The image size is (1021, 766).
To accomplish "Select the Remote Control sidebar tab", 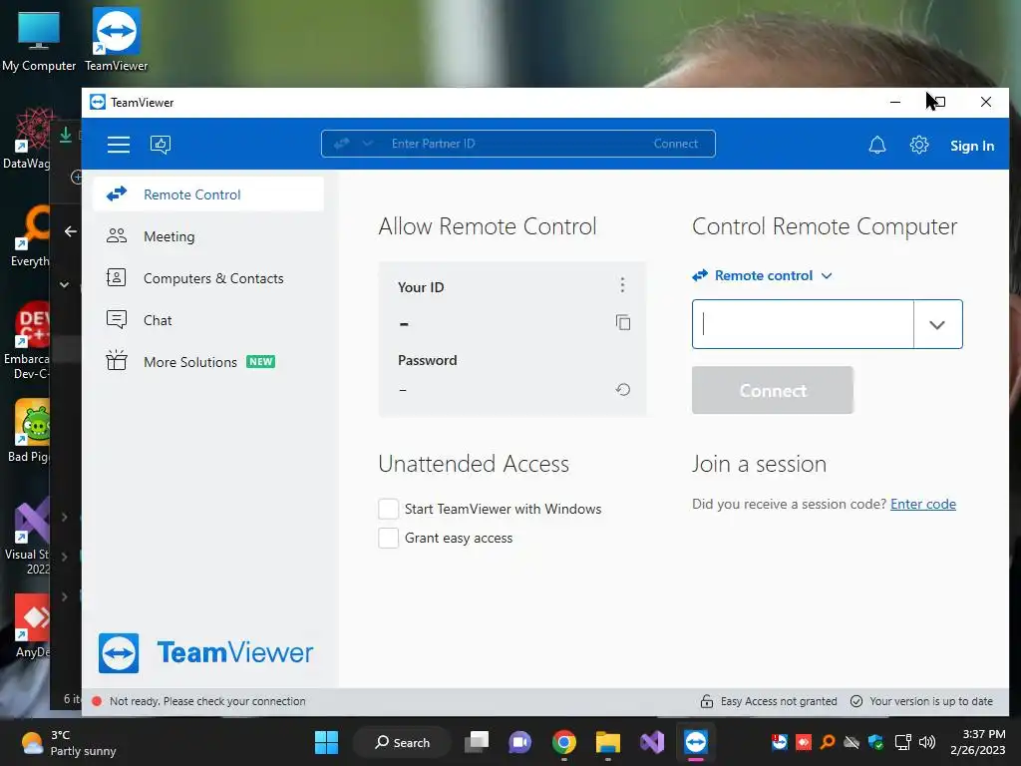I will click(208, 194).
